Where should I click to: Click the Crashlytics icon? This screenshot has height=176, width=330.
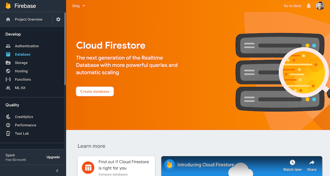click(8, 117)
